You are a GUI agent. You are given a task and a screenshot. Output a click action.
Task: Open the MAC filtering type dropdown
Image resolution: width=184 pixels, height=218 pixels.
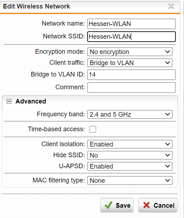click(x=130, y=180)
